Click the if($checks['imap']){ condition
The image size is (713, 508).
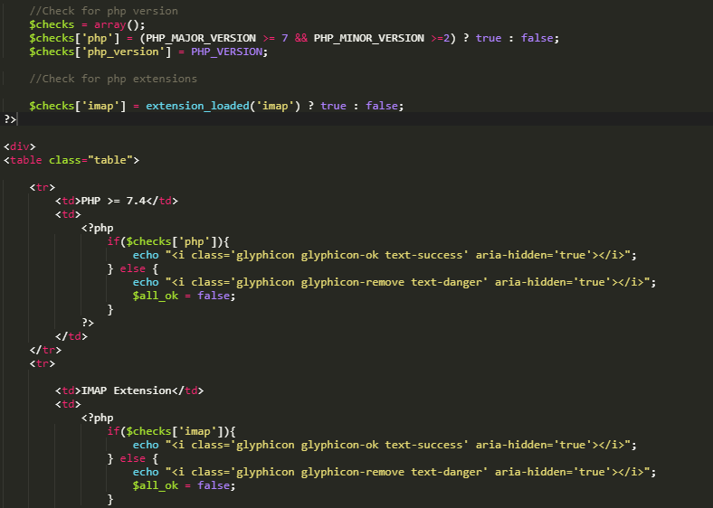[x=171, y=431]
